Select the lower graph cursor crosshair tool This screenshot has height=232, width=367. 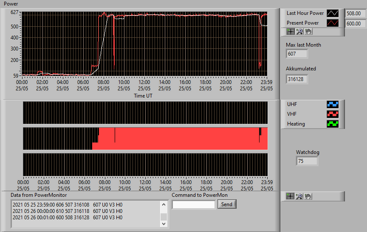pos(290,196)
